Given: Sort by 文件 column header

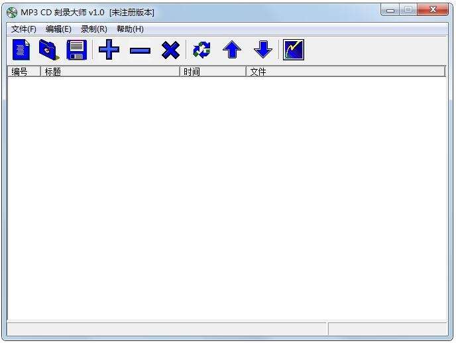Looking at the screenshot, I should (x=346, y=72).
